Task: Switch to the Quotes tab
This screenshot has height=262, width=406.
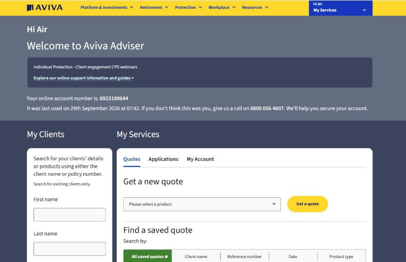Action: [x=132, y=159]
